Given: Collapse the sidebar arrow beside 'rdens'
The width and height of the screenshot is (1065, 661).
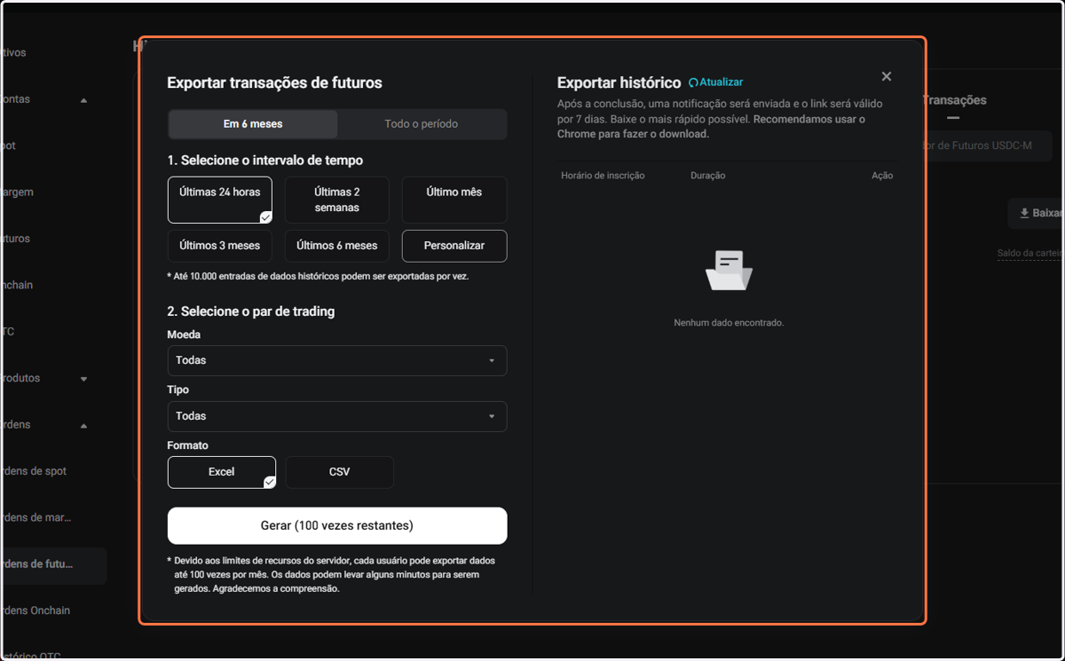Looking at the screenshot, I should coord(83,426).
